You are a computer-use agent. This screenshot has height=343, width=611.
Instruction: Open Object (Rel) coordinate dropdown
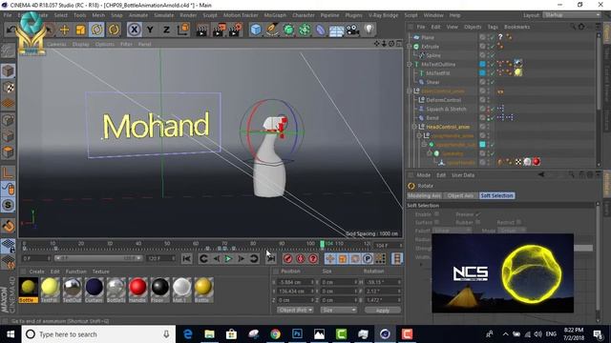click(295, 310)
